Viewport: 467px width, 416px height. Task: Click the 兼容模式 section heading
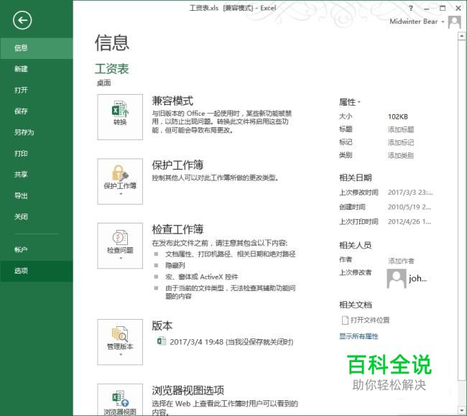172,101
